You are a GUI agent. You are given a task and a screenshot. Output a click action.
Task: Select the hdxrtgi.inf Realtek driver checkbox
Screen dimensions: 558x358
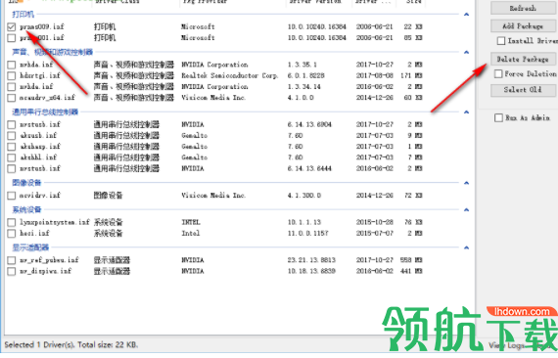(x=12, y=75)
